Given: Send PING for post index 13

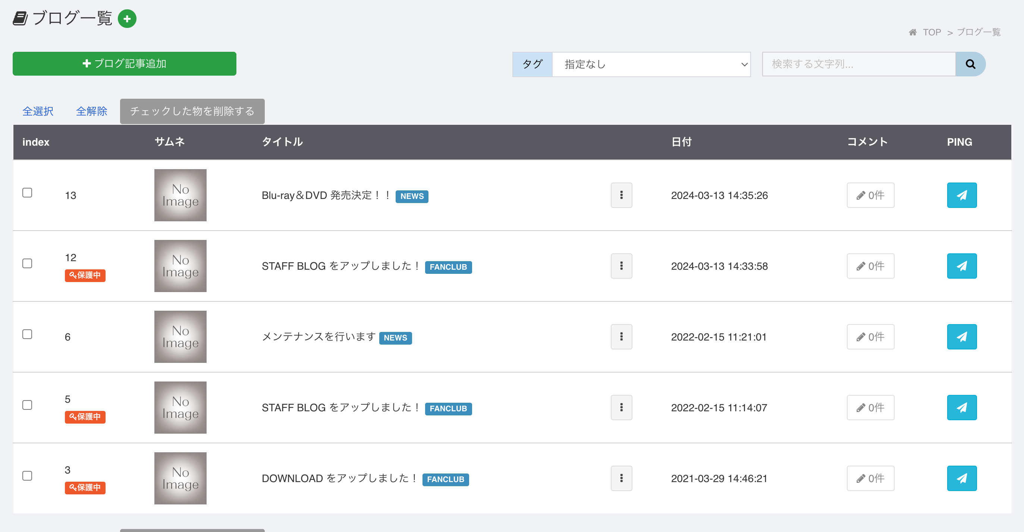Looking at the screenshot, I should point(962,195).
